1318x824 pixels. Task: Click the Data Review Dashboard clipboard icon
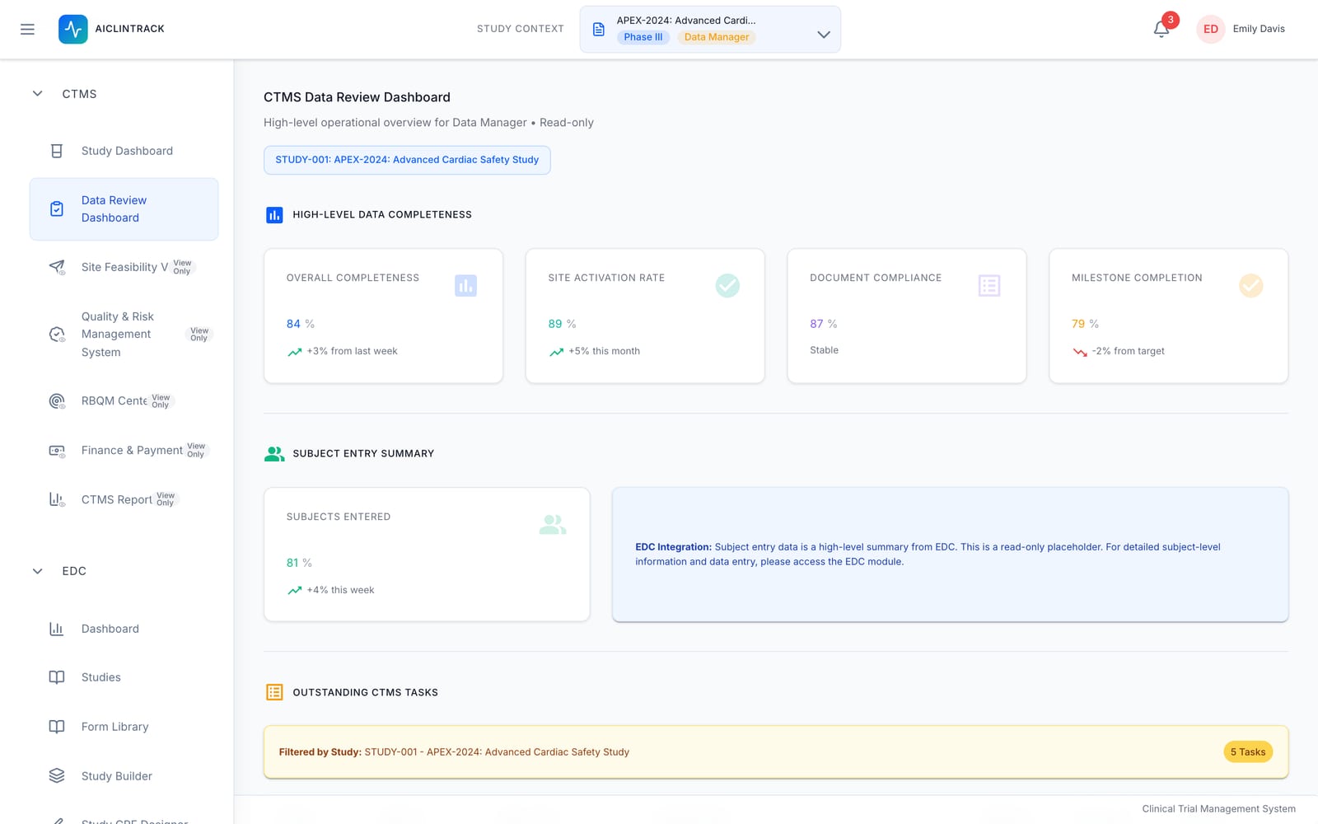(x=57, y=209)
